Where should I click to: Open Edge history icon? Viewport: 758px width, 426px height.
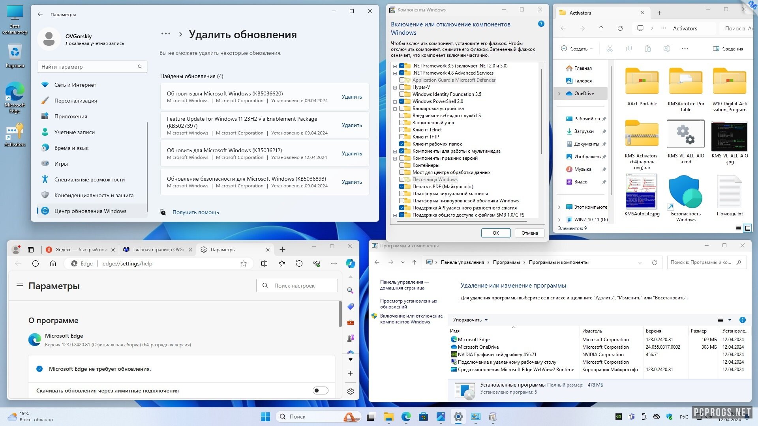(299, 263)
